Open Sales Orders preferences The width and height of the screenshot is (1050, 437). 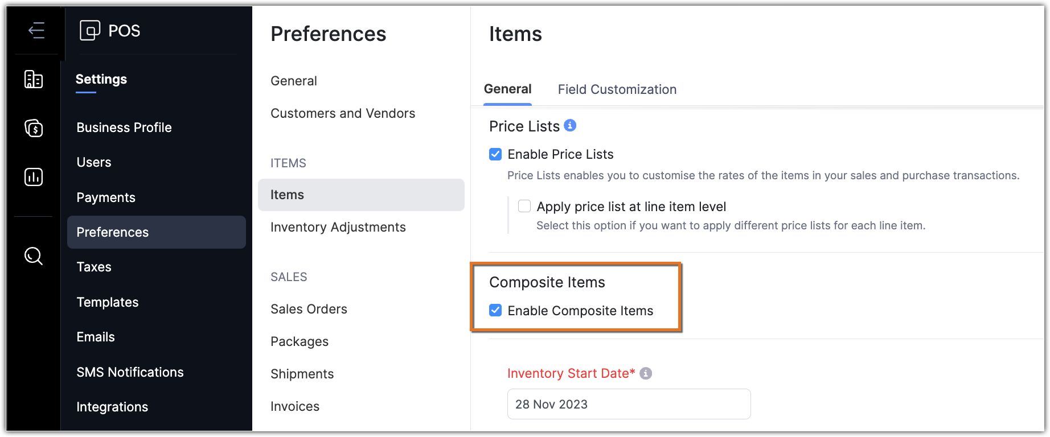(x=309, y=309)
